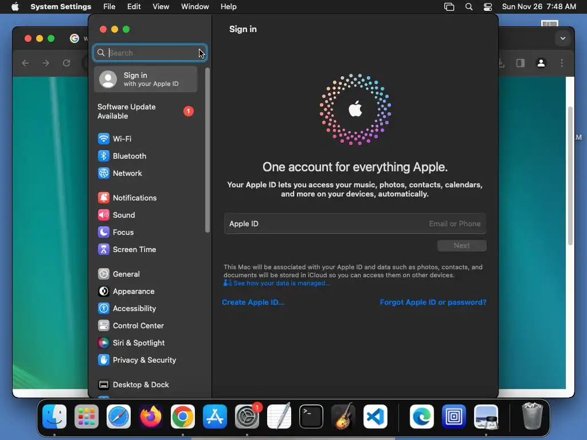Toggle Chrome side panel icon
587x440 pixels.
click(521, 63)
